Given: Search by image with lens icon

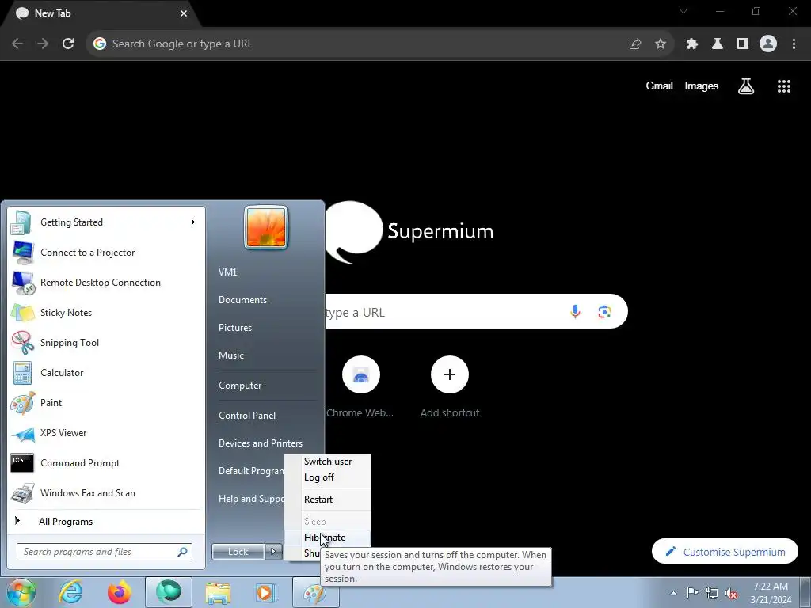Looking at the screenshot, I should [604, 312].
